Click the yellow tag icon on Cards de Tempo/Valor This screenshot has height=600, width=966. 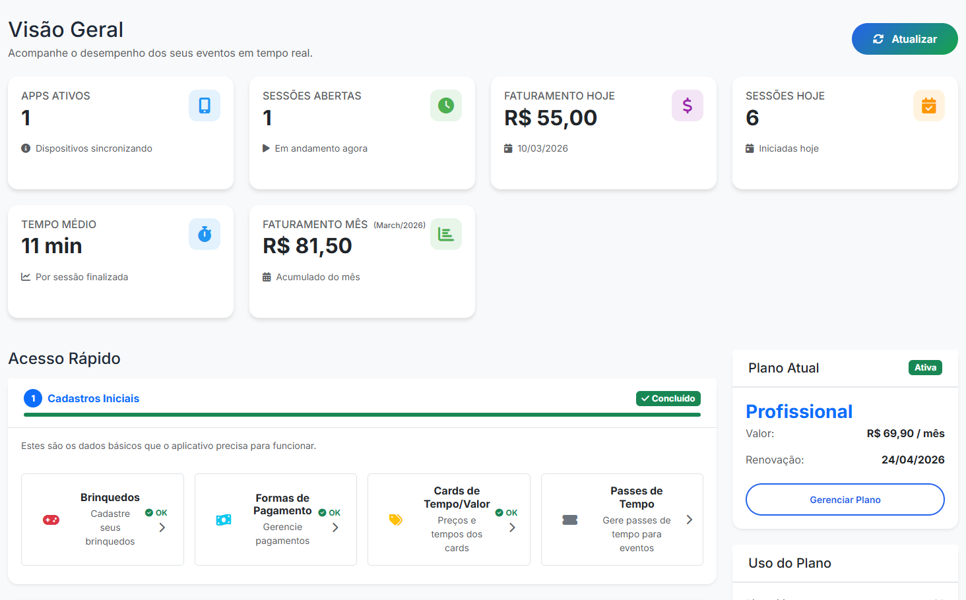click(x=396, y=519)
